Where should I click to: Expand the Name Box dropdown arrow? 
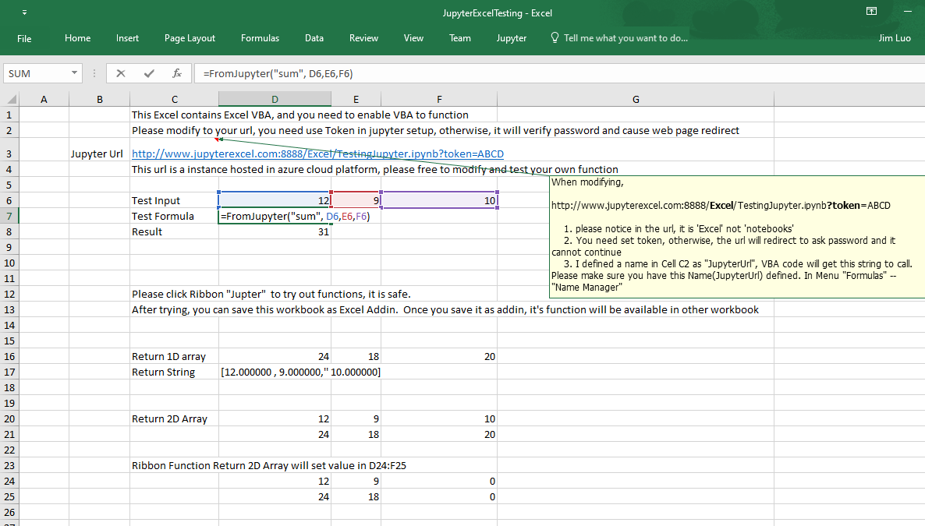(75, 73)
